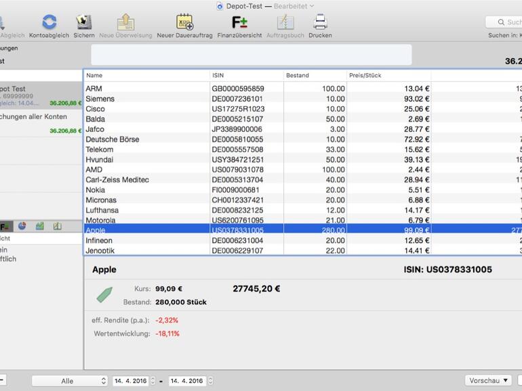Viewport: 522px width, 391px height.
Task: Click the Sichern toolbar icon
Action: click(84, 22)
